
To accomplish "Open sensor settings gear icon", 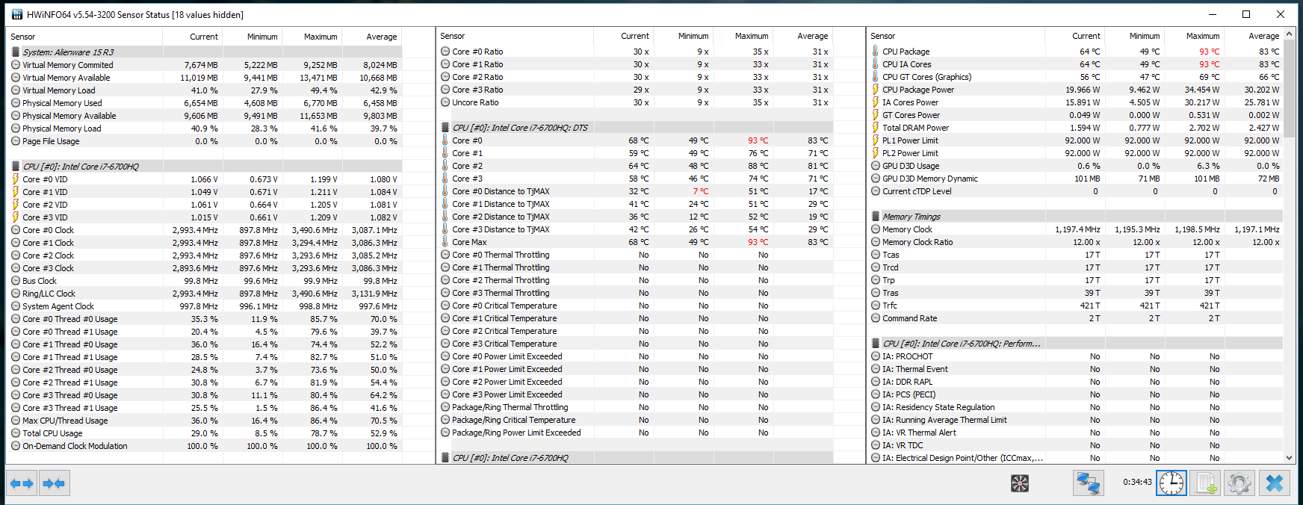I will 1239,483.
